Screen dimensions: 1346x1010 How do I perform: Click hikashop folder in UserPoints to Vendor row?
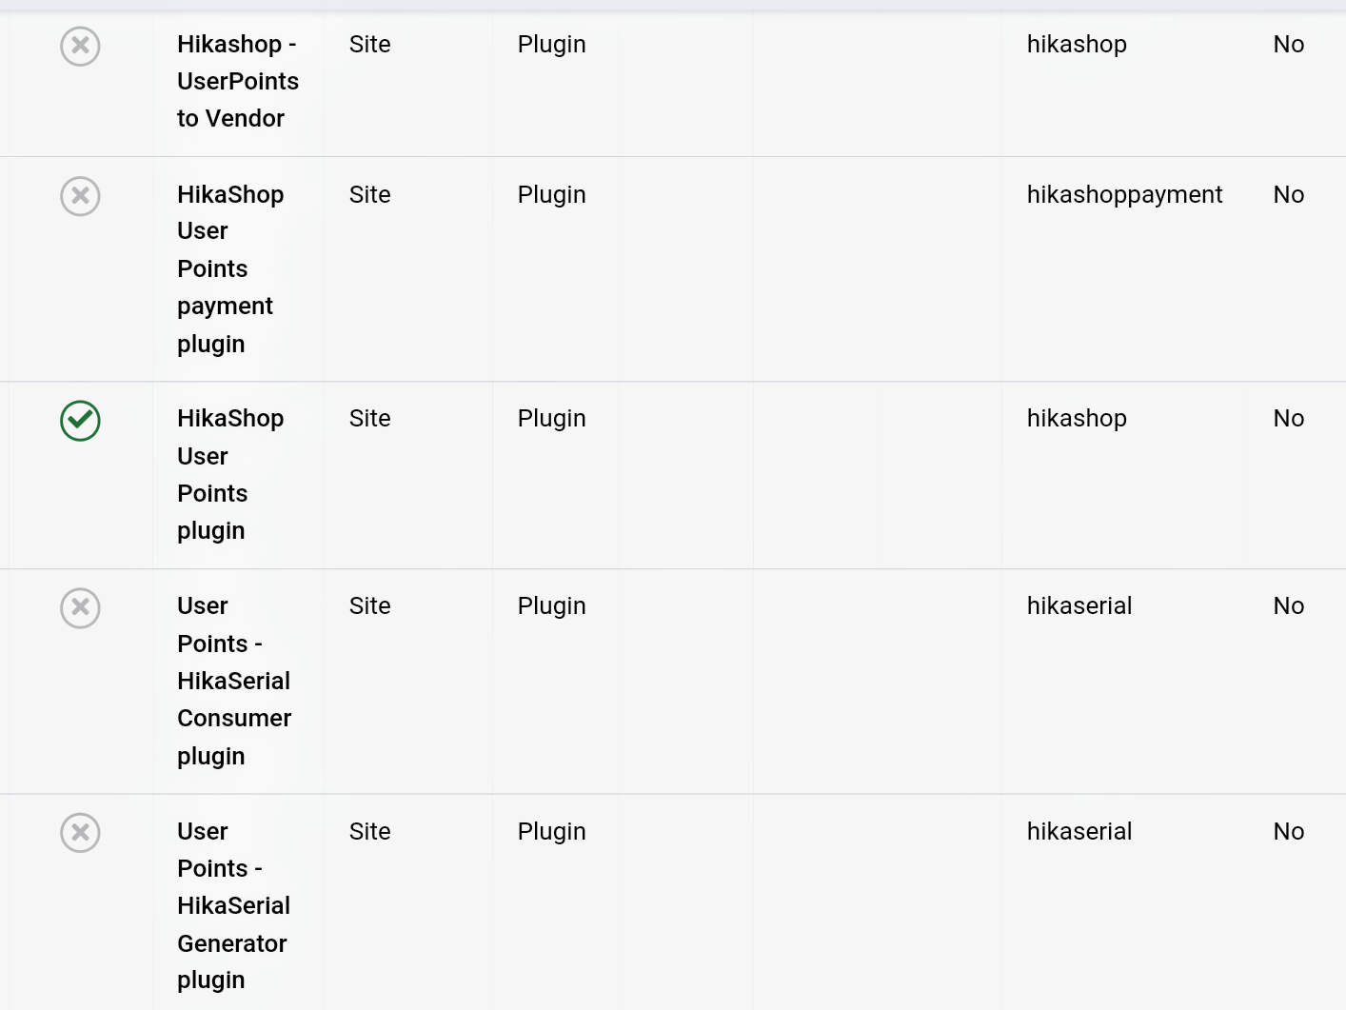coord(1076,45)
